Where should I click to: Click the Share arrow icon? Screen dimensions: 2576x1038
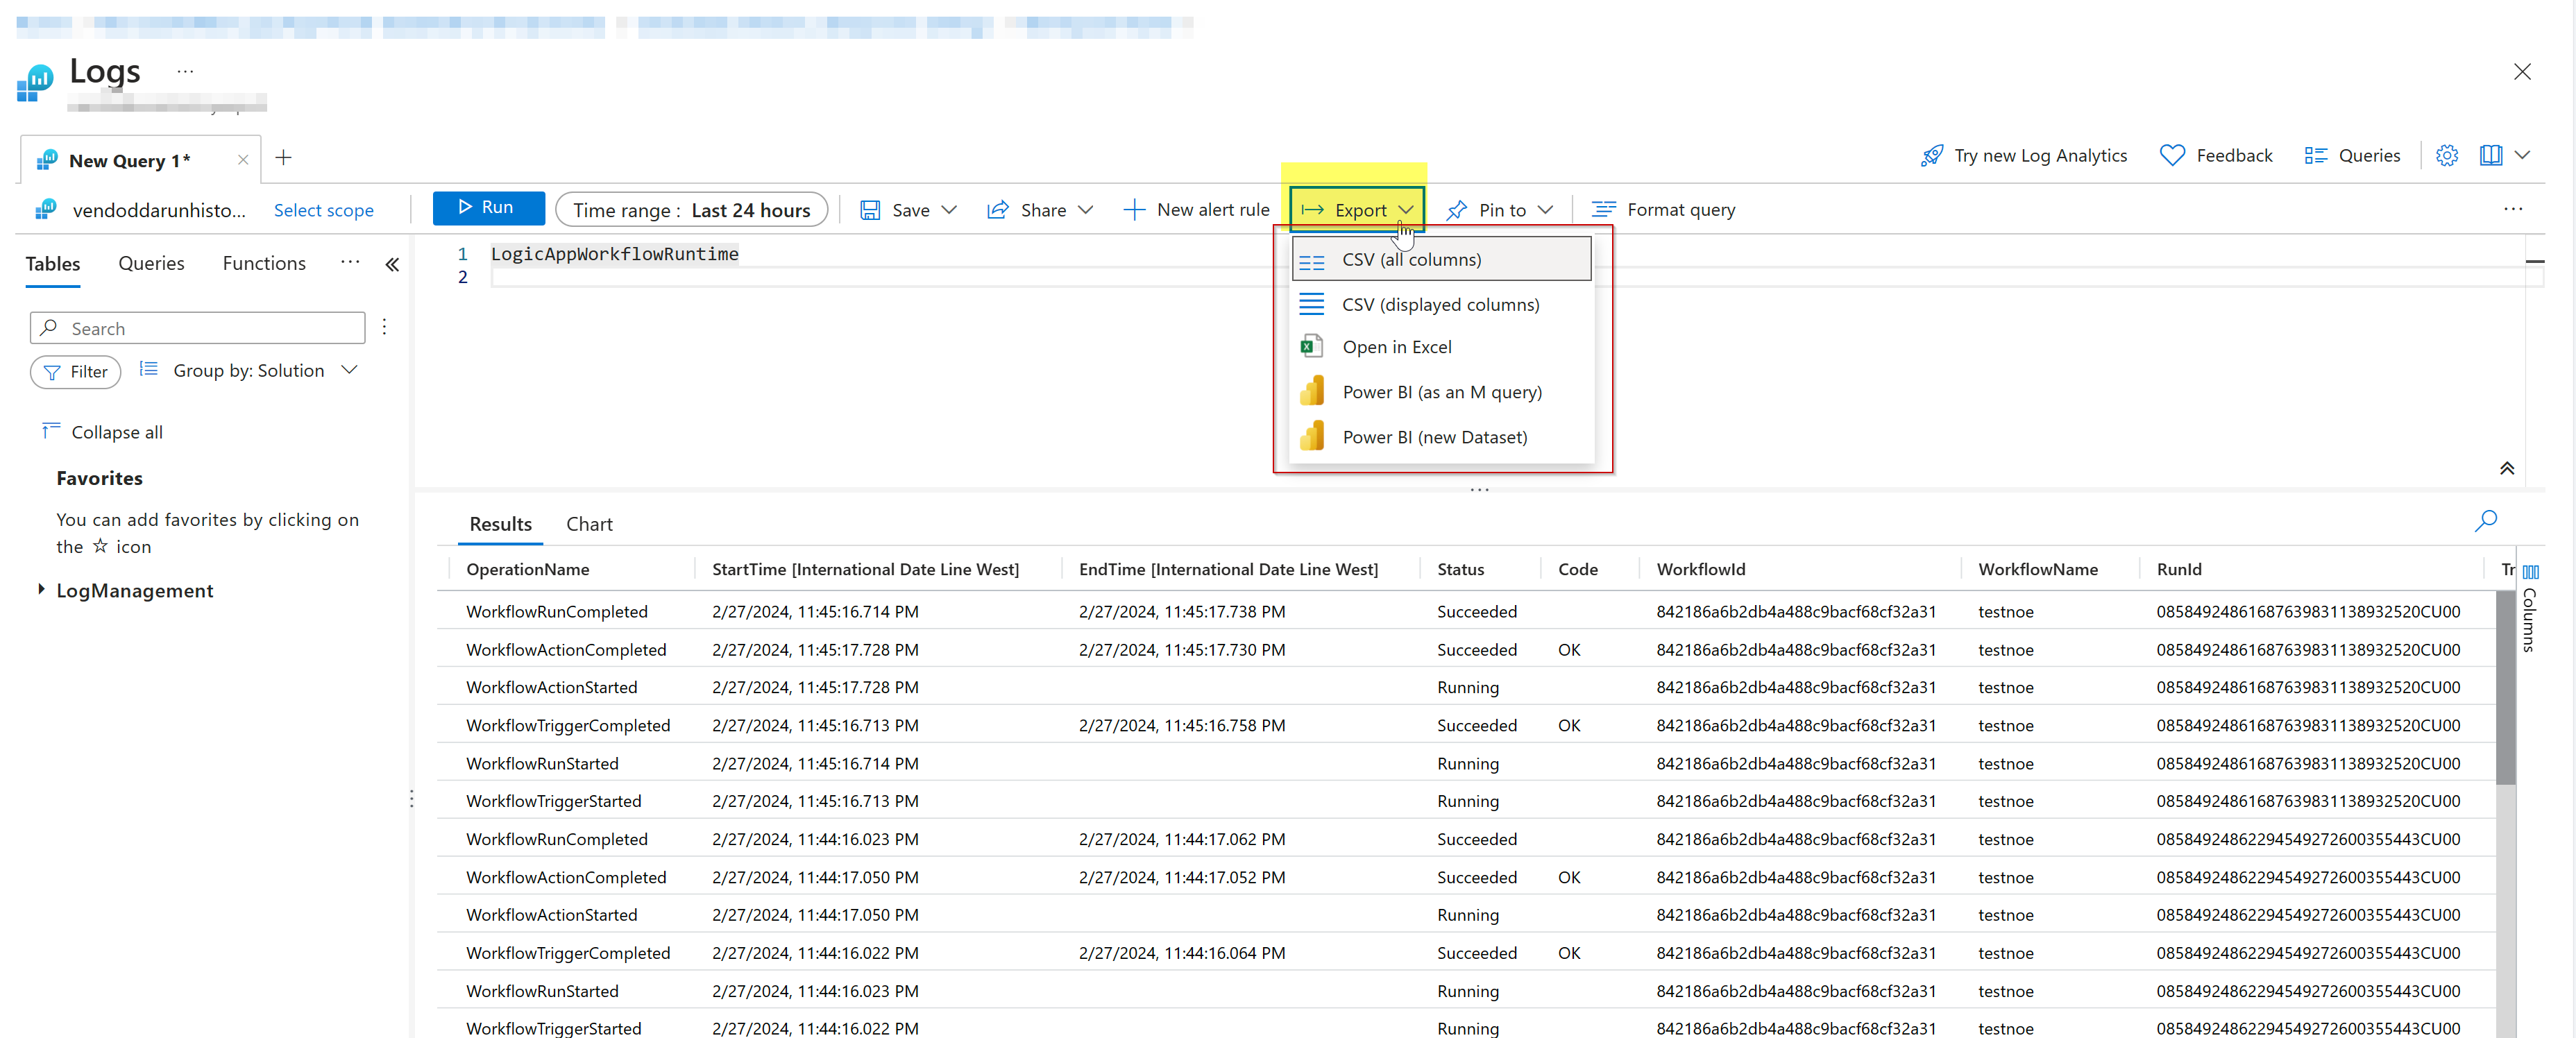pyautogui.click(x=997, y=210)
